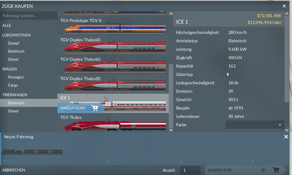The height and width of the screenshot is (175, 292).
Task: Click the details panel scrollbar thumb
Action: [287, 59]
